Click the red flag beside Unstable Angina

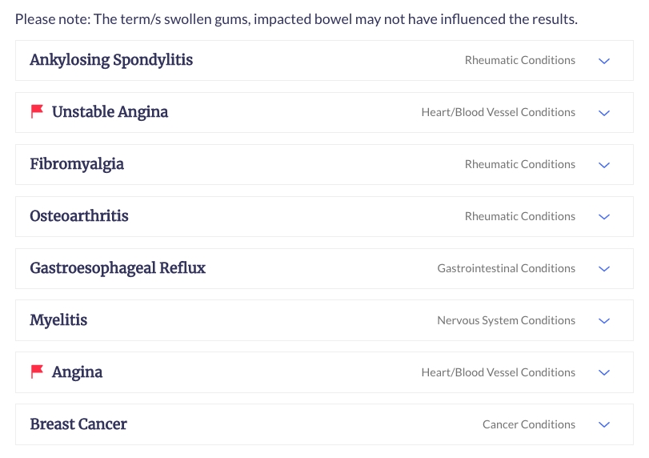click(x=38, y=111)
